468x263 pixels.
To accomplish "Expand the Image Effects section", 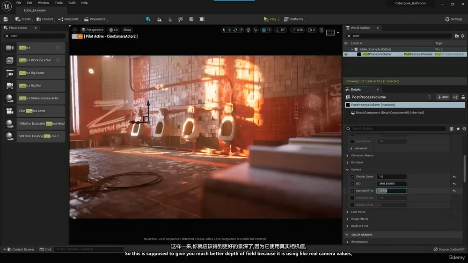I will point(347,219).
